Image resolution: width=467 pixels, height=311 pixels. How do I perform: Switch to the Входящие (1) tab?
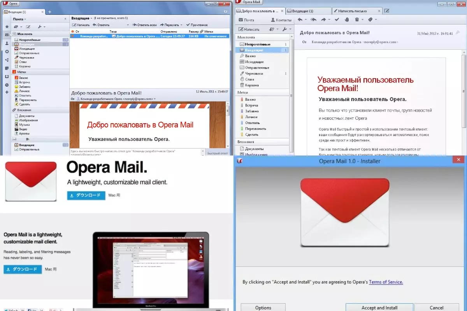click(x=302, y=11)
